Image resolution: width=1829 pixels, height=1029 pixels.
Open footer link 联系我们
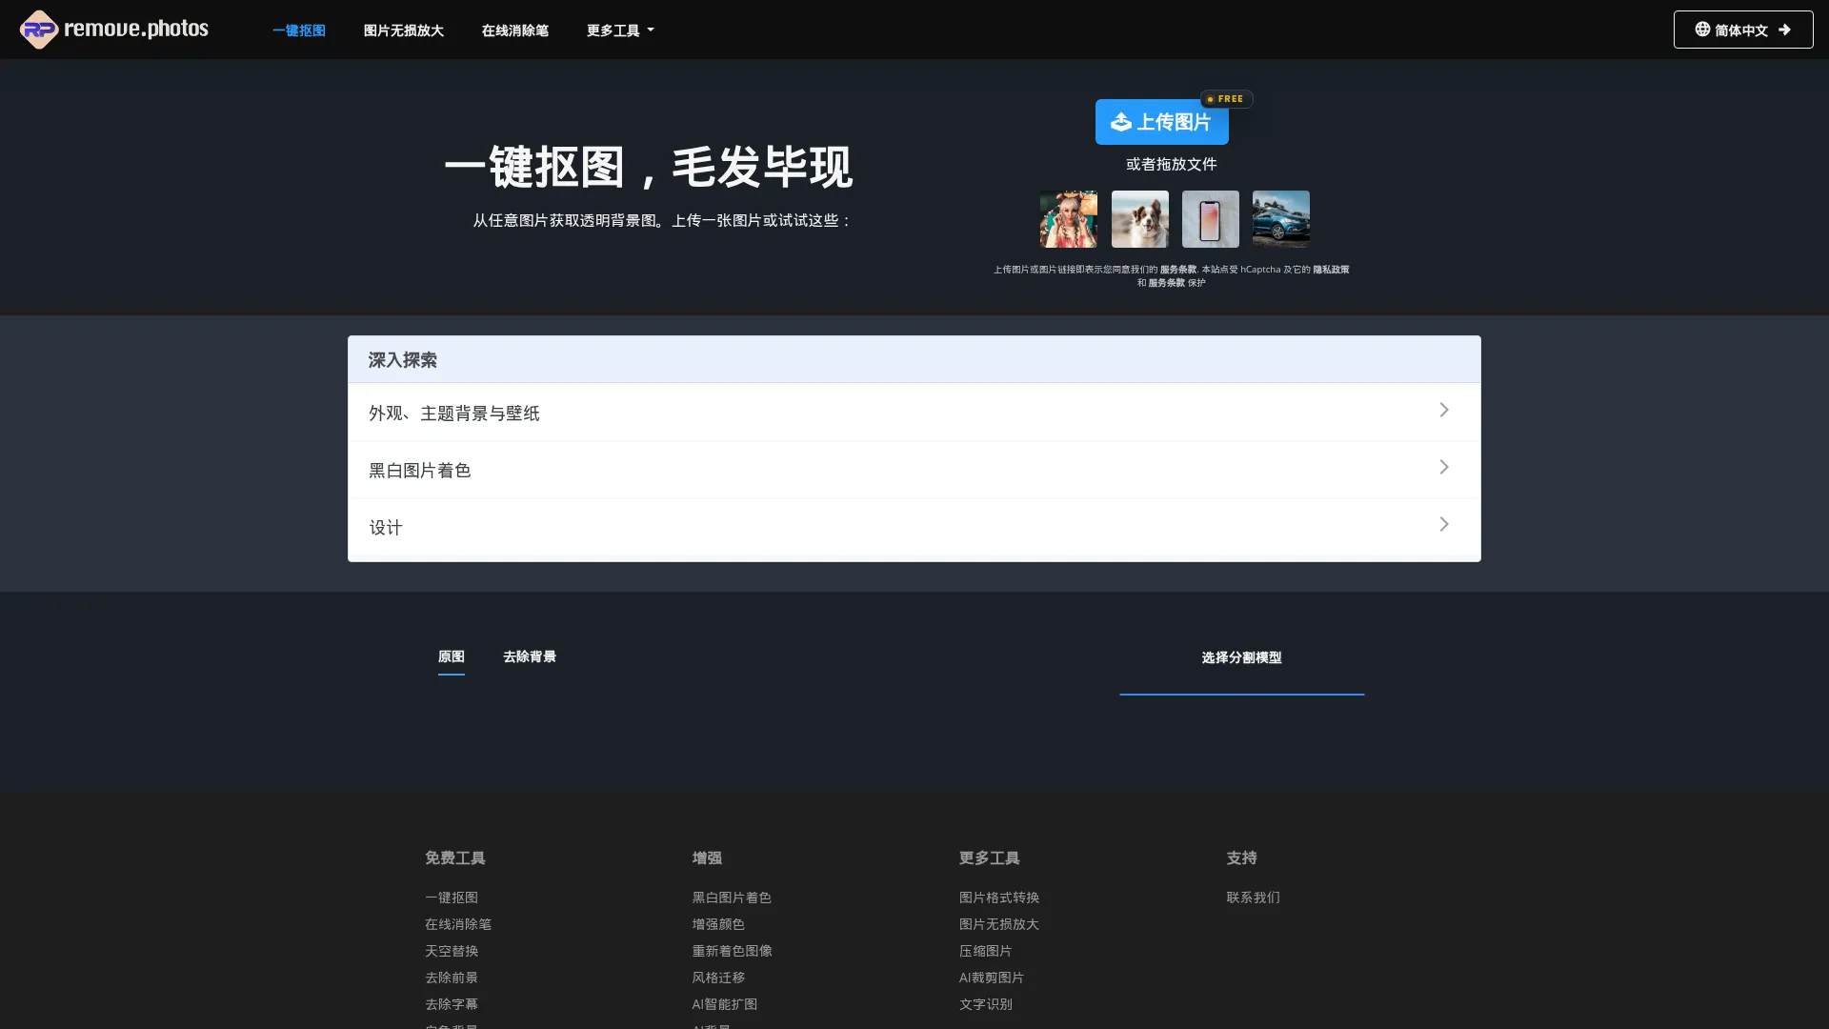click(1254, 898)
